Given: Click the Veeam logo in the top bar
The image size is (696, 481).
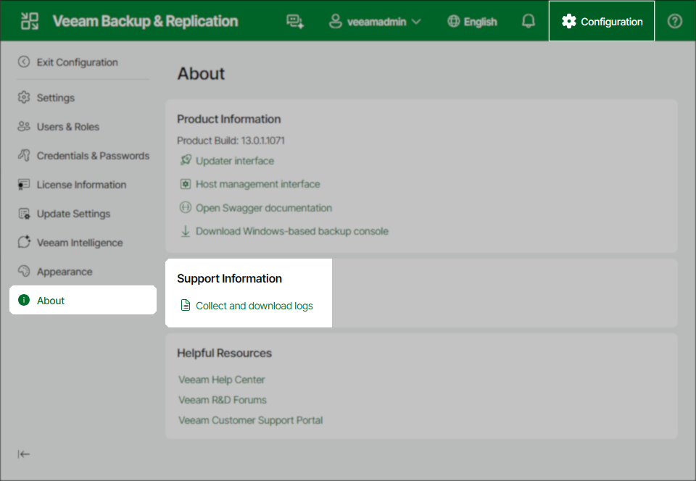Looking at the screenshot, I should tap(29, 20).
